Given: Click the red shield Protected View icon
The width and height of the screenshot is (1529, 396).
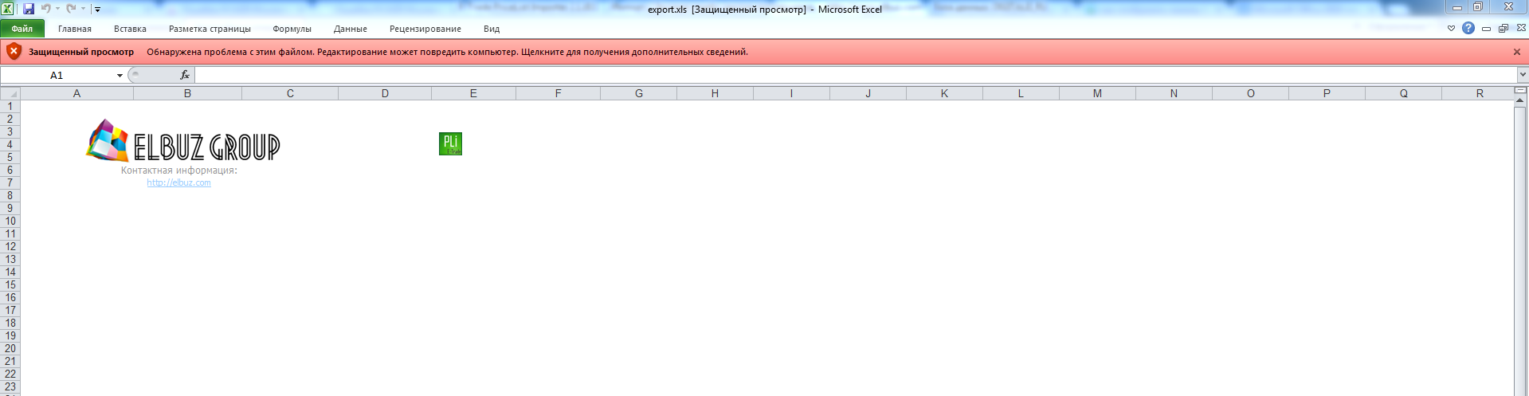Looking at the screenshot, I should (x=14, y=52).
